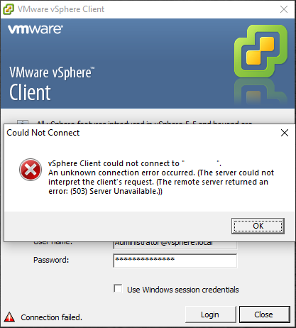This screenshot has width=296, height=328.
Task: Click the partially hidden info icon
Action: point(23,122)
